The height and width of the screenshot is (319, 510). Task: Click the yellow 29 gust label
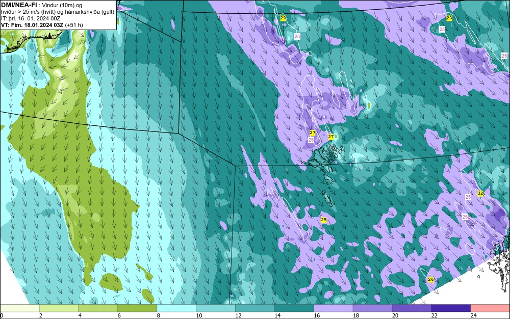(x=283, y=18)
